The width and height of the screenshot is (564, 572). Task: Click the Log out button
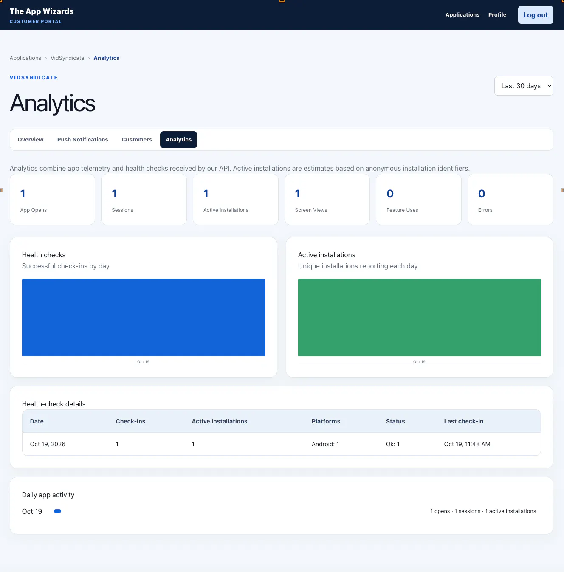point(535,15)
